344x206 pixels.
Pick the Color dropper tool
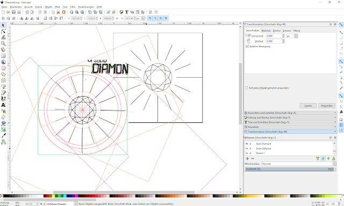click(3, 136)
